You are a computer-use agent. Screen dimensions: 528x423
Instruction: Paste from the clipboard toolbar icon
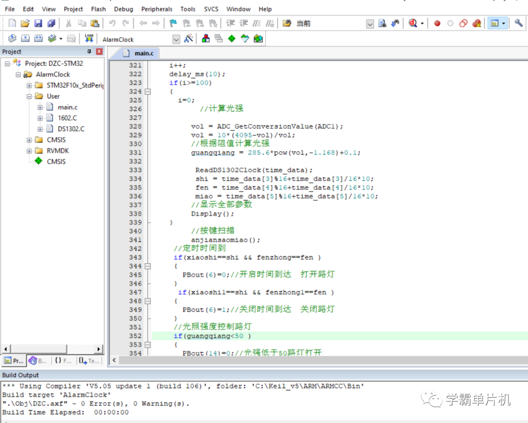click(x=95, y=23)
